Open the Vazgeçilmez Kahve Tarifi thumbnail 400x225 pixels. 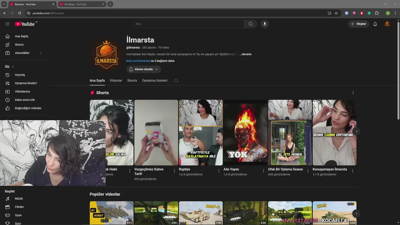coord(156,132)
